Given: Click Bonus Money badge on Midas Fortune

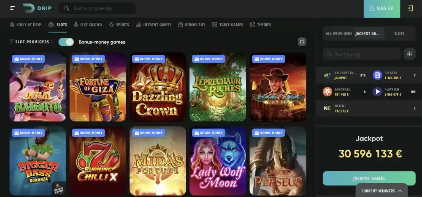Looking at the screenshot, I should click(149, 133).
